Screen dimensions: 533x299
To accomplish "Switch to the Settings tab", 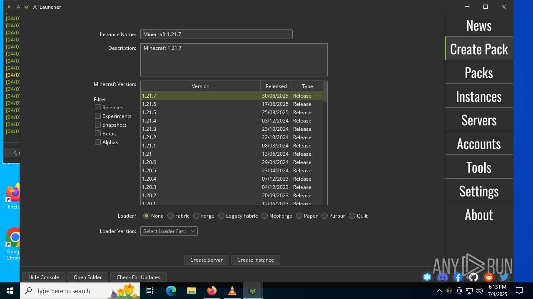I will 479,191.
